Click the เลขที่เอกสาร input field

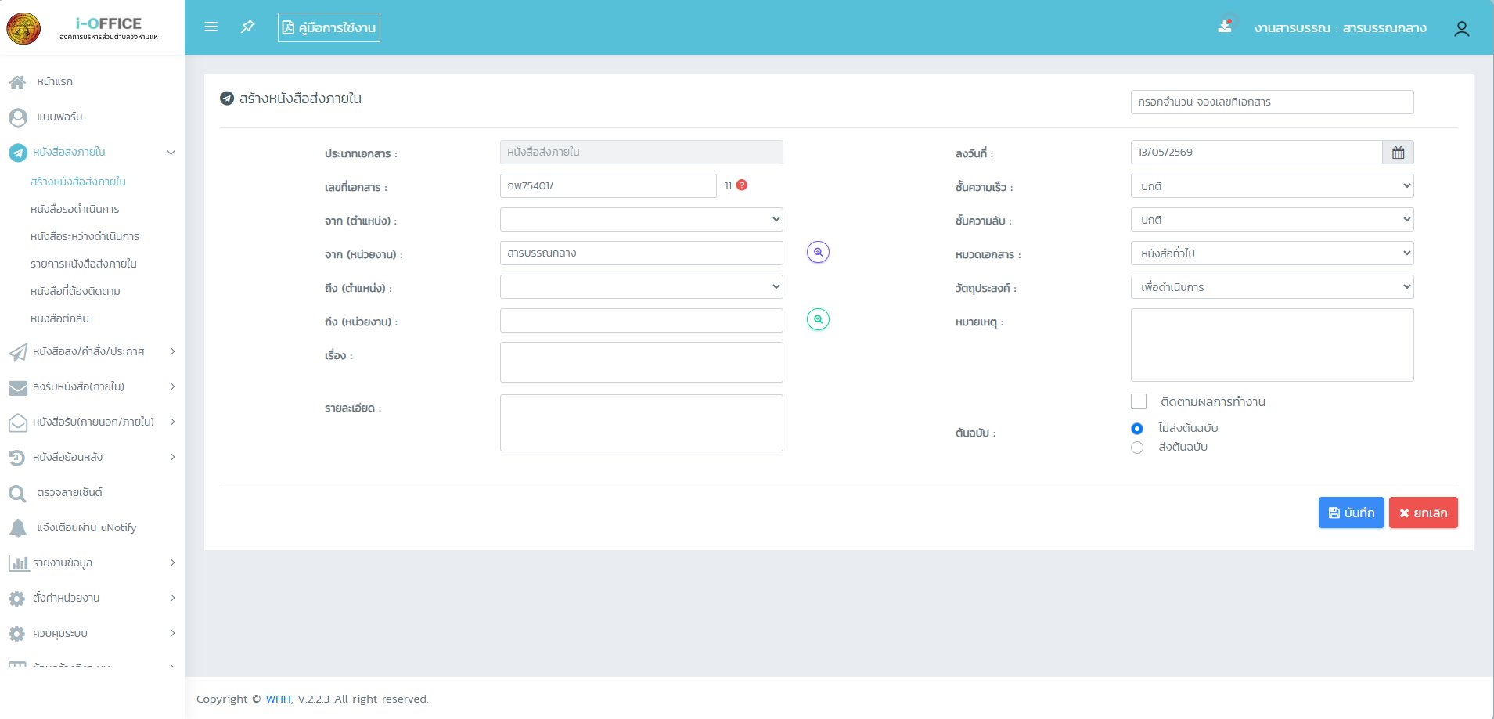point(608,185)
